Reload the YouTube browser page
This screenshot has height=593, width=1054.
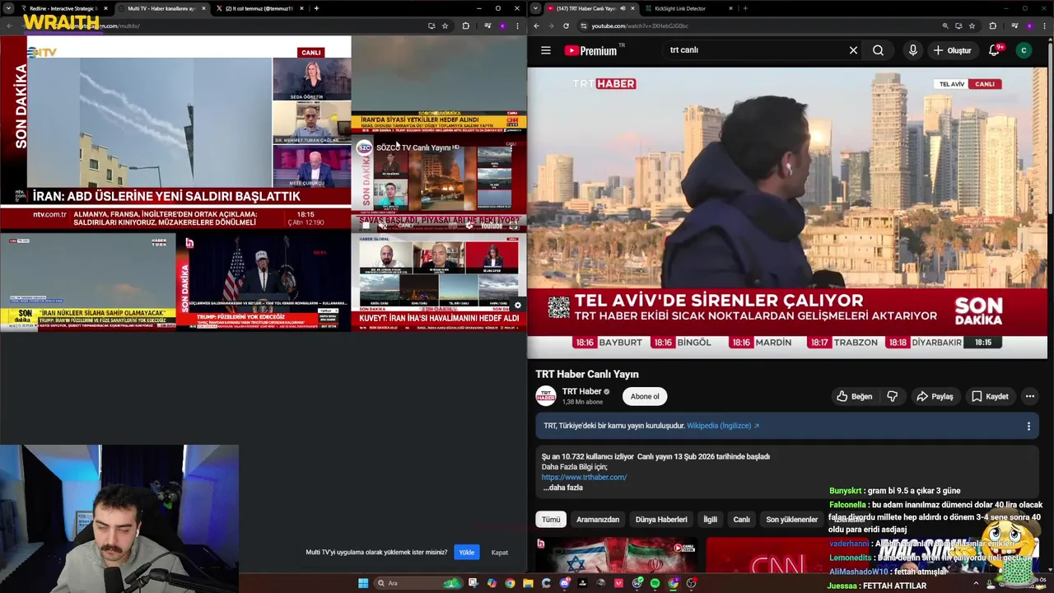(566, 26)
